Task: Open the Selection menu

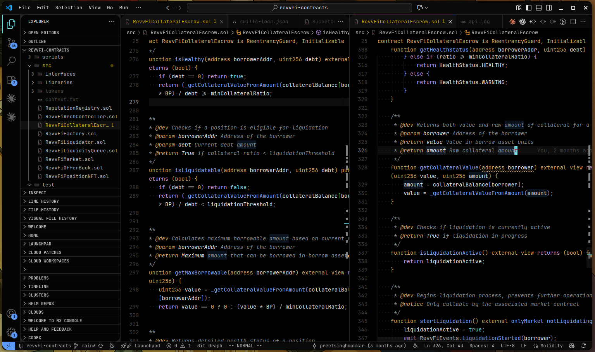Action: [69, 8]
